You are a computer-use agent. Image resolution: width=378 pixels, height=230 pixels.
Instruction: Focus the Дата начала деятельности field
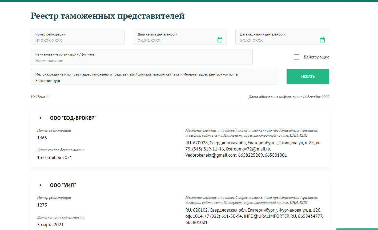[180, 37]
